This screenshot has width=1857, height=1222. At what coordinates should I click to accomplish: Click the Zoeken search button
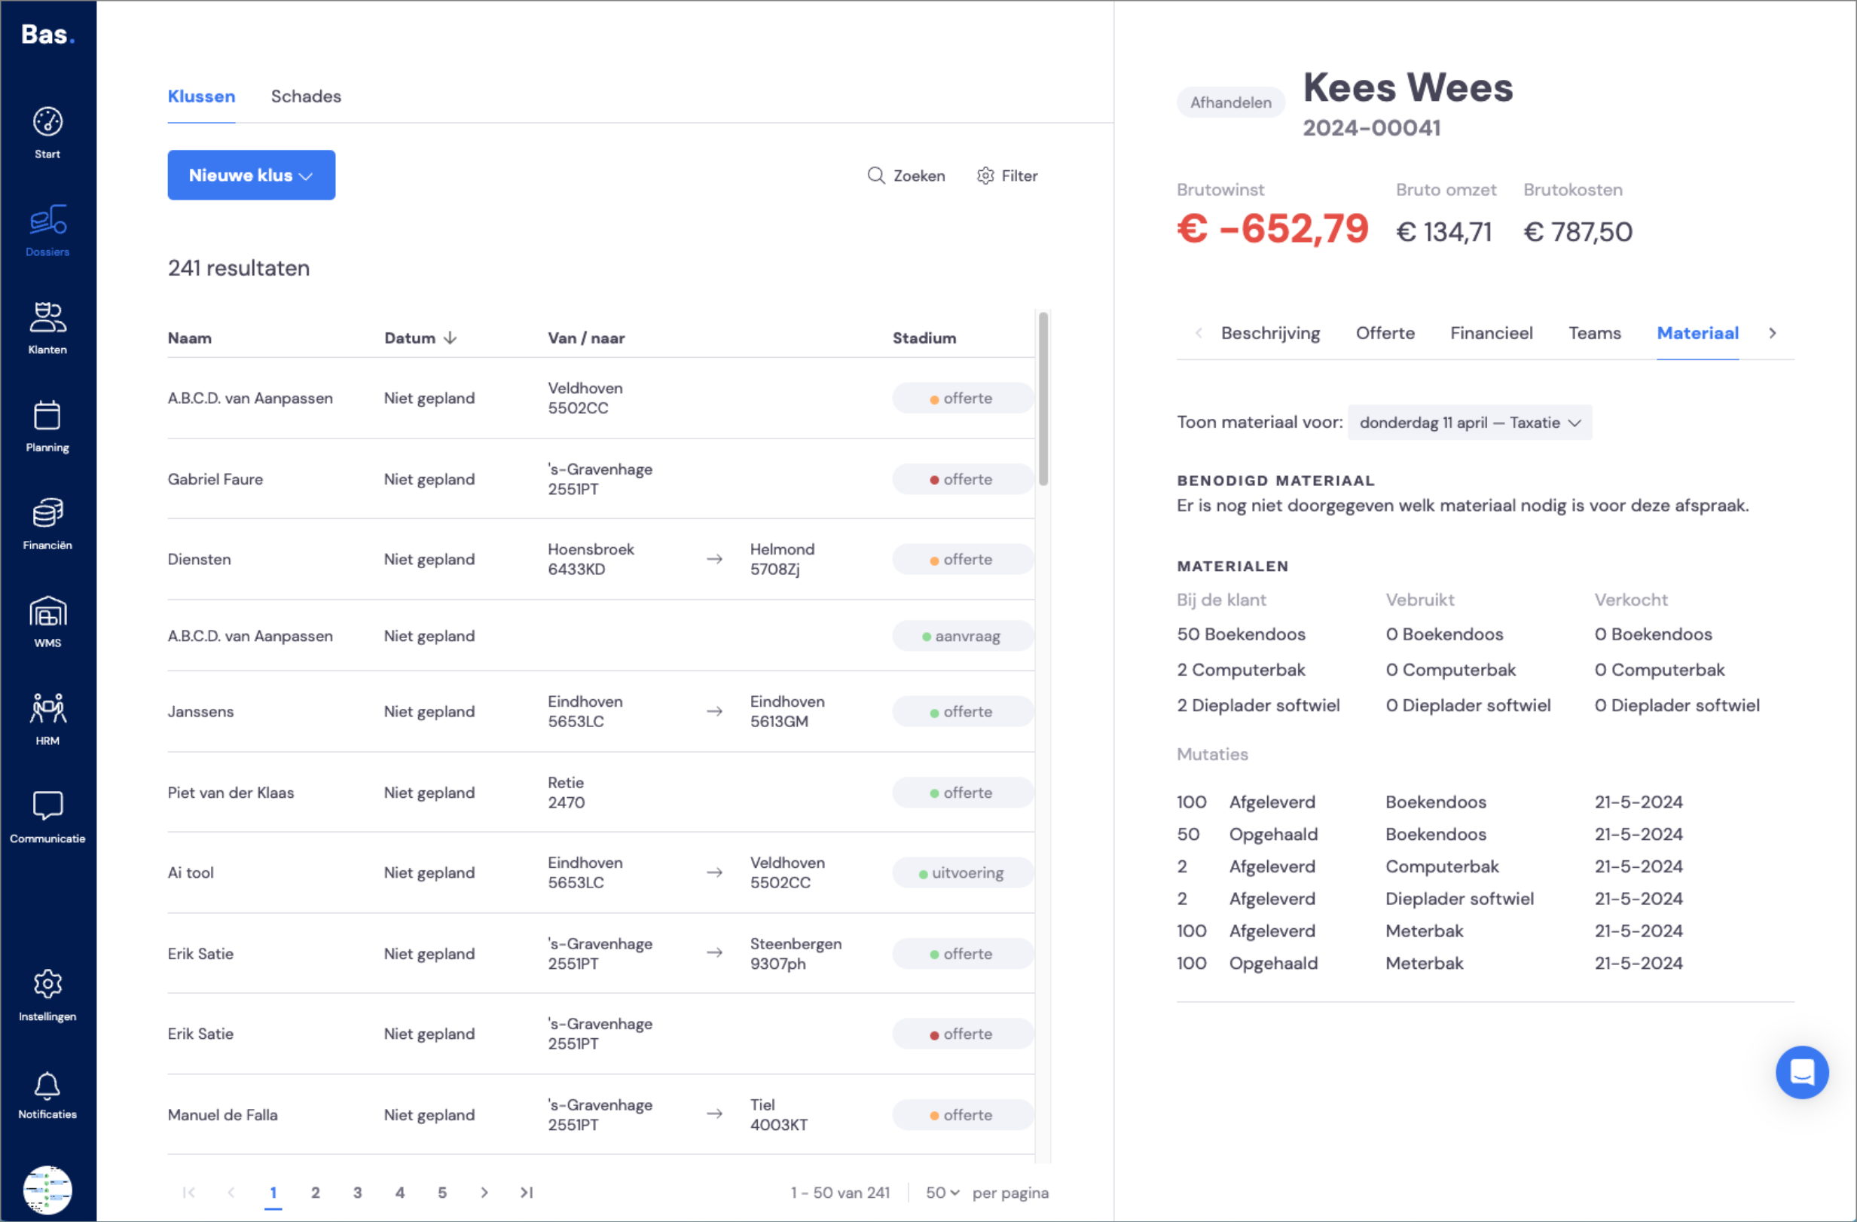click(x=906, y=176)
